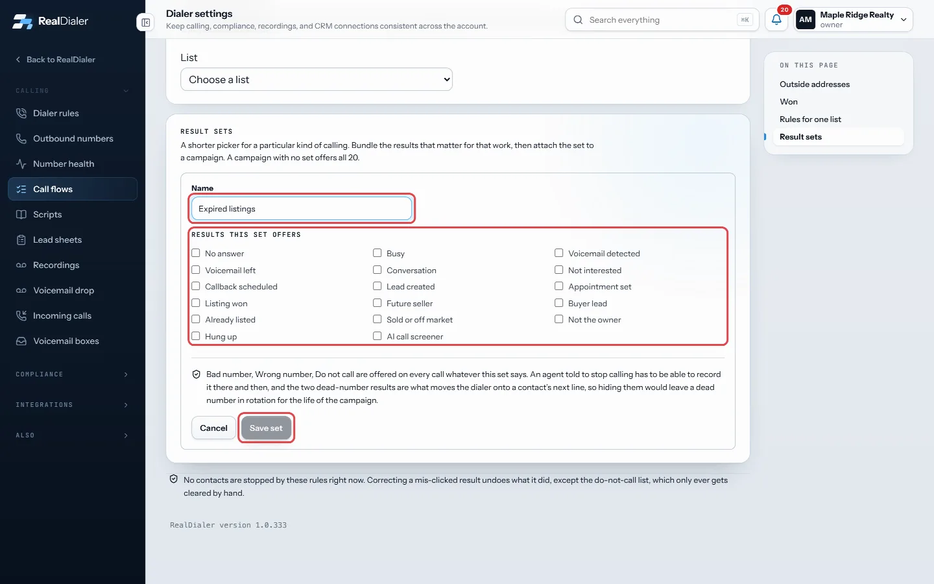This screenshot has width=934, height=584.
Task: Click the Voicemail boxes inbox icon
Action: (x=21, y=341)
